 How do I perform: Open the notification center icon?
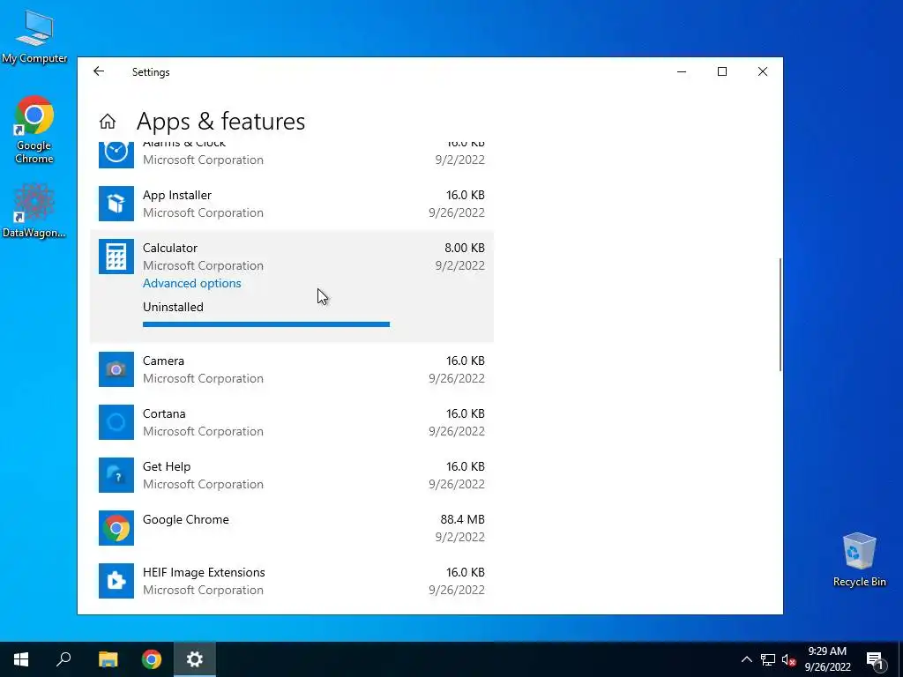[875, 659]
